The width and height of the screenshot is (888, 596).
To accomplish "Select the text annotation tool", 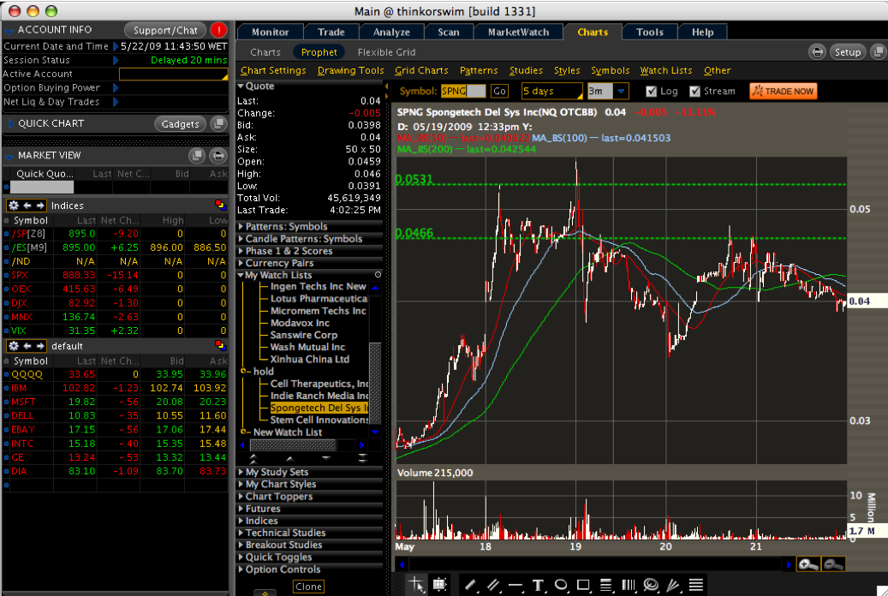I will pyautogui.click(x=538, y=585).
